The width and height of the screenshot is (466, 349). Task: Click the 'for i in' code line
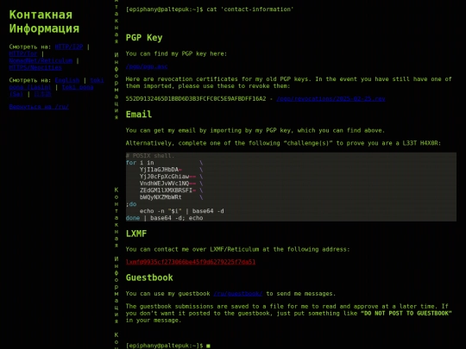pos(140,163)
